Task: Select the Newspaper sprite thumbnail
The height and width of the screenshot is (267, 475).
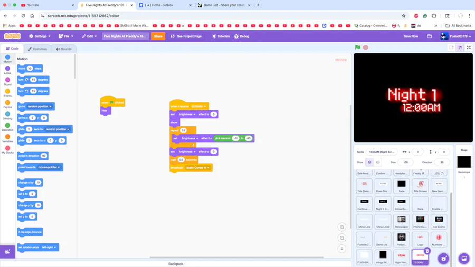Action: tap(402, 222)
